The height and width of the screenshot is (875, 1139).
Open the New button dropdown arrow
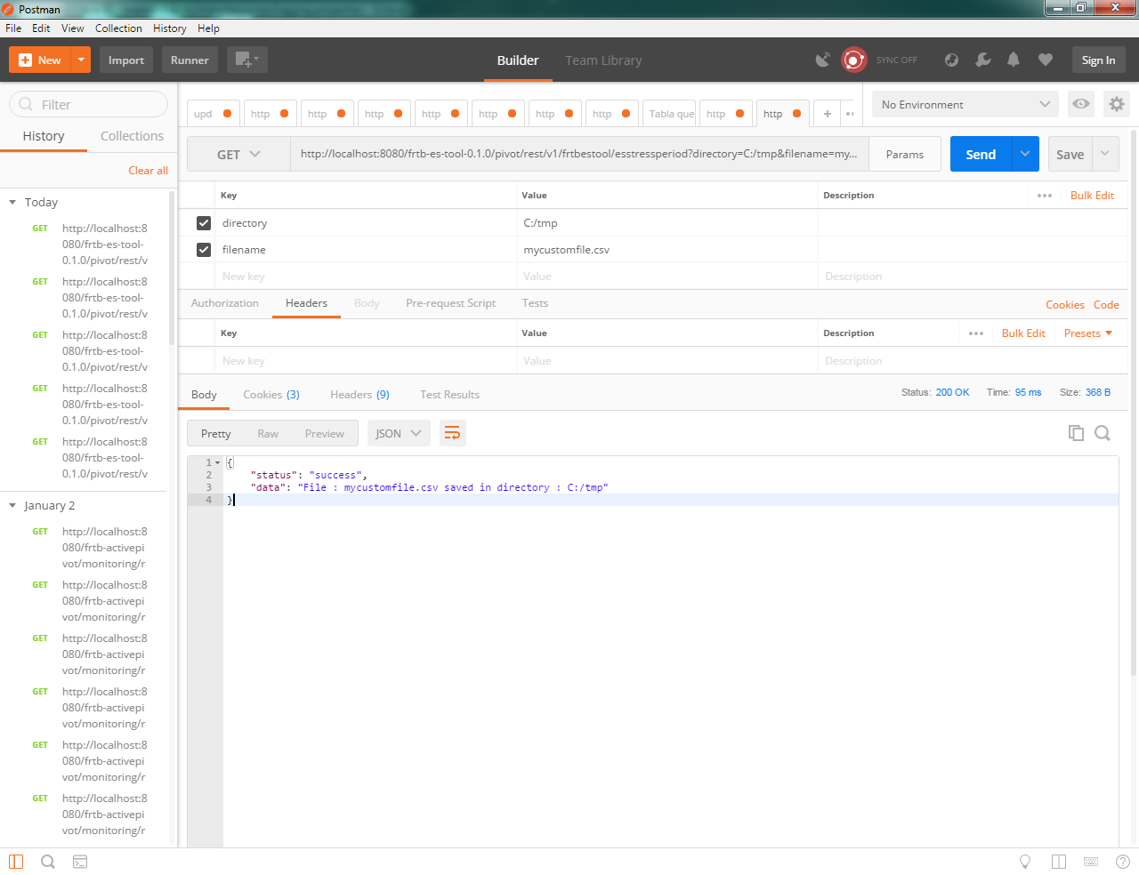coord(81,60)
